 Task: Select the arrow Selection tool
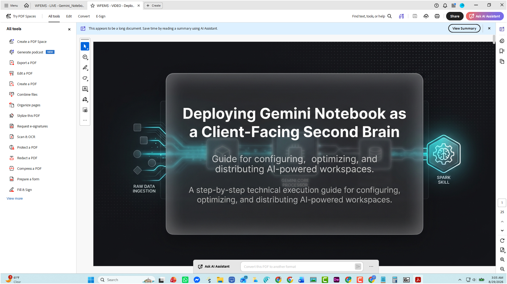[x=85, y=46]
